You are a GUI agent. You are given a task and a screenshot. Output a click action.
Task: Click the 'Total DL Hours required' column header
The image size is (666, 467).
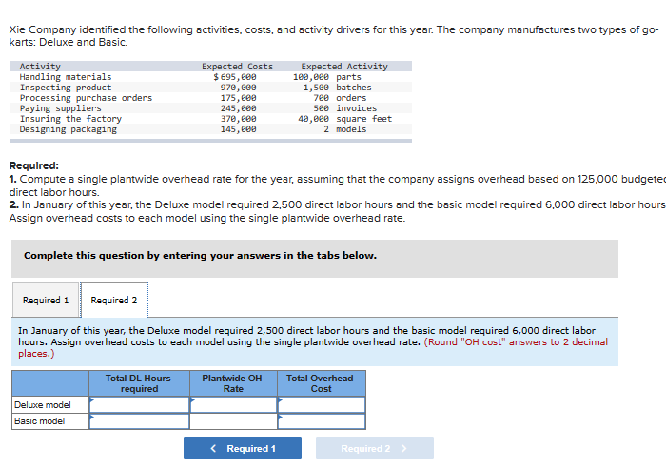coord(139,383)
